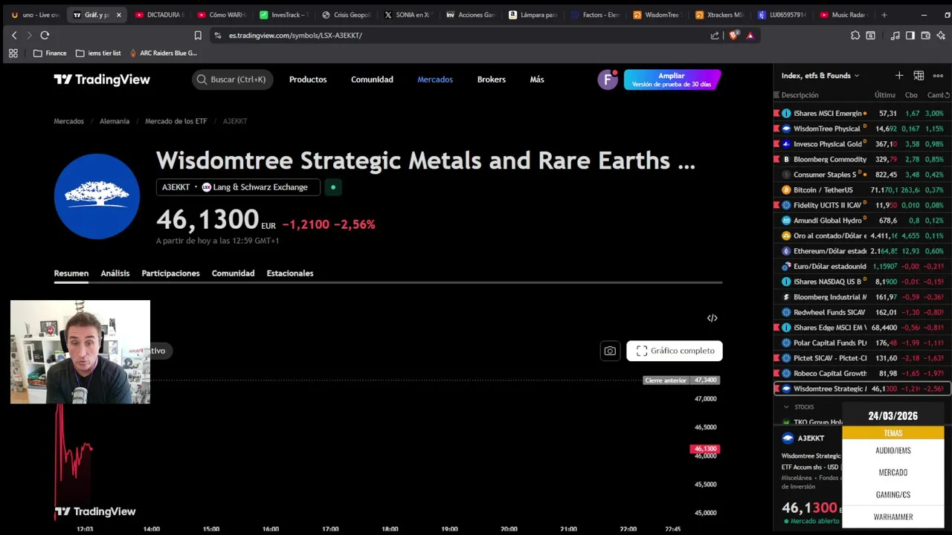Select Oro al contado/Dólar row
The height and width of the screenshot is (535, 952).
click(863, 236)
